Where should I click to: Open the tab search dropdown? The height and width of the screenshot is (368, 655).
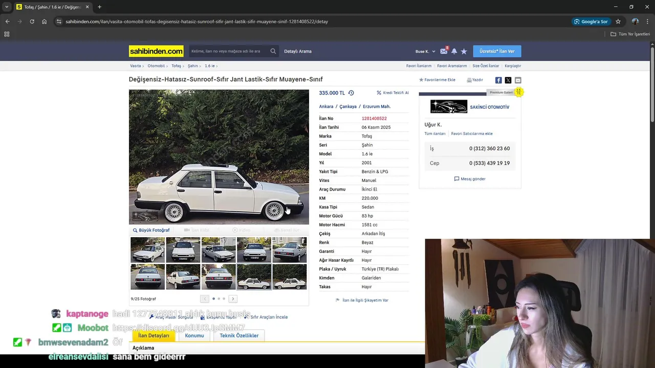(7, 7)
